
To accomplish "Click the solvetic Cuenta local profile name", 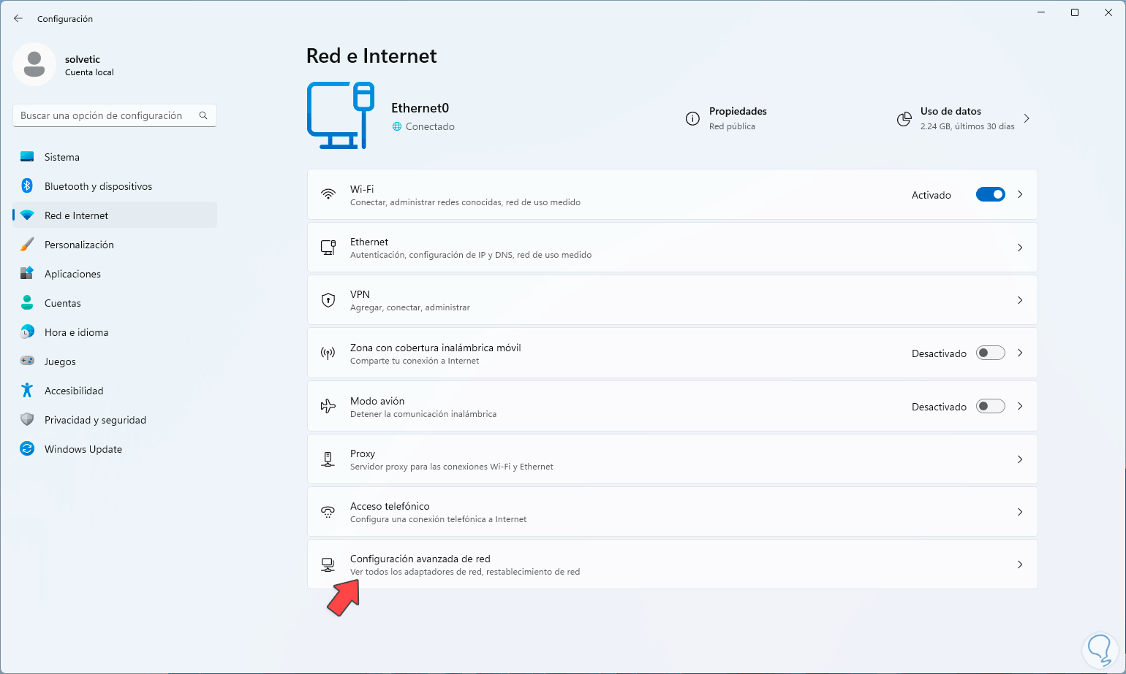I will click(89, 65).
